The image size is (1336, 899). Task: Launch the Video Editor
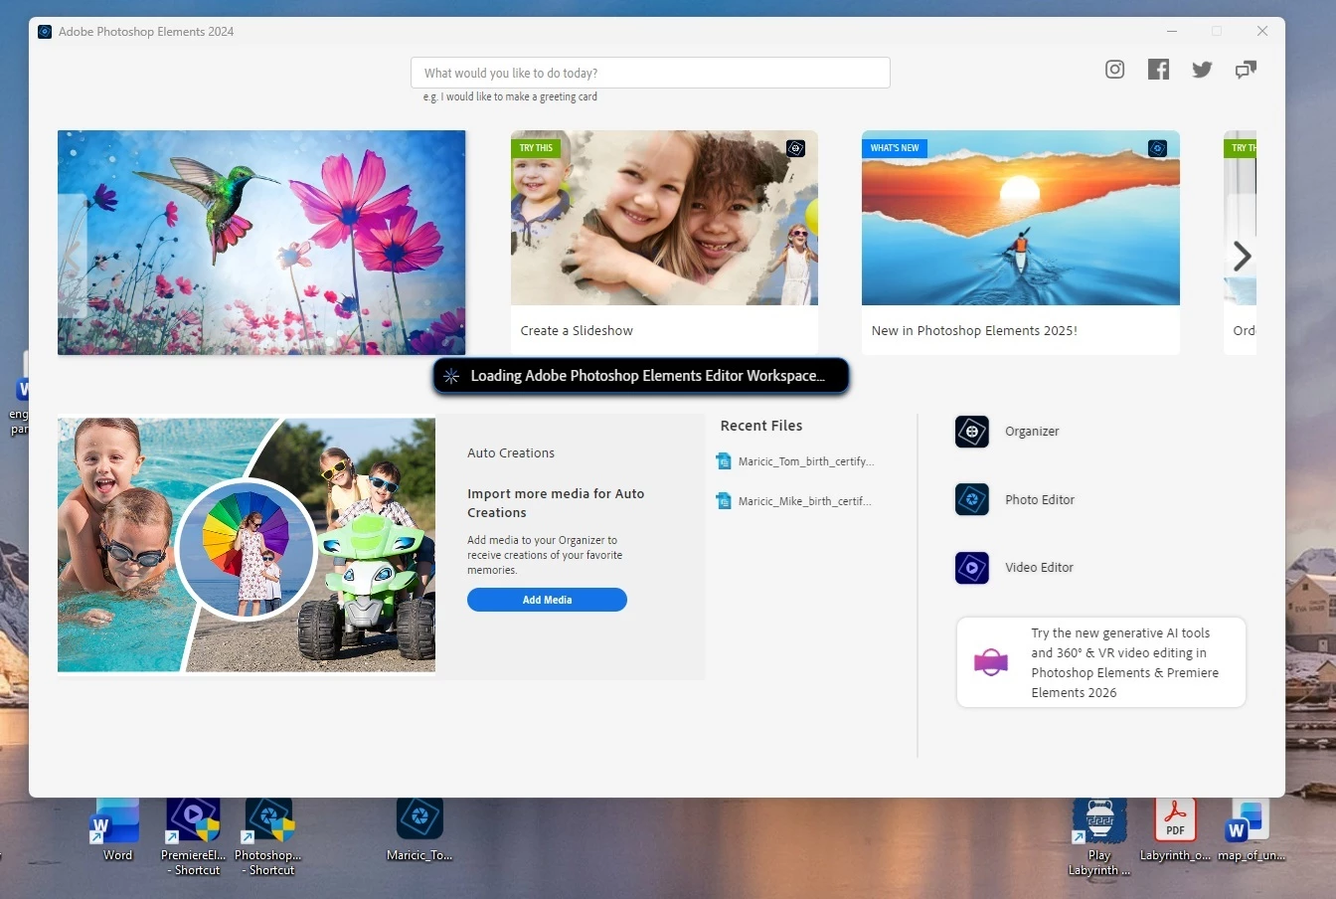pos(1014,568)
